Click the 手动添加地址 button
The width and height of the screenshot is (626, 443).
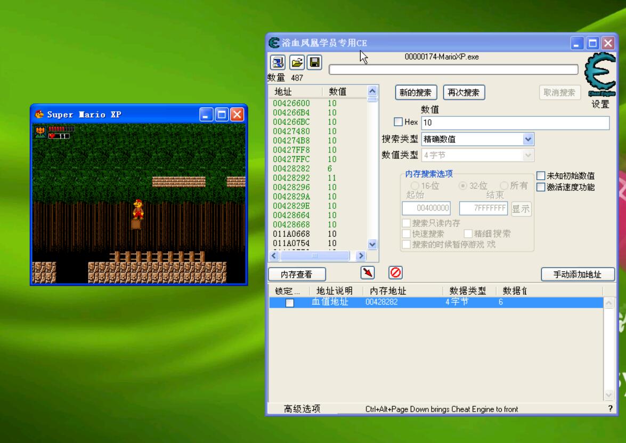click(x=578, y=275)
